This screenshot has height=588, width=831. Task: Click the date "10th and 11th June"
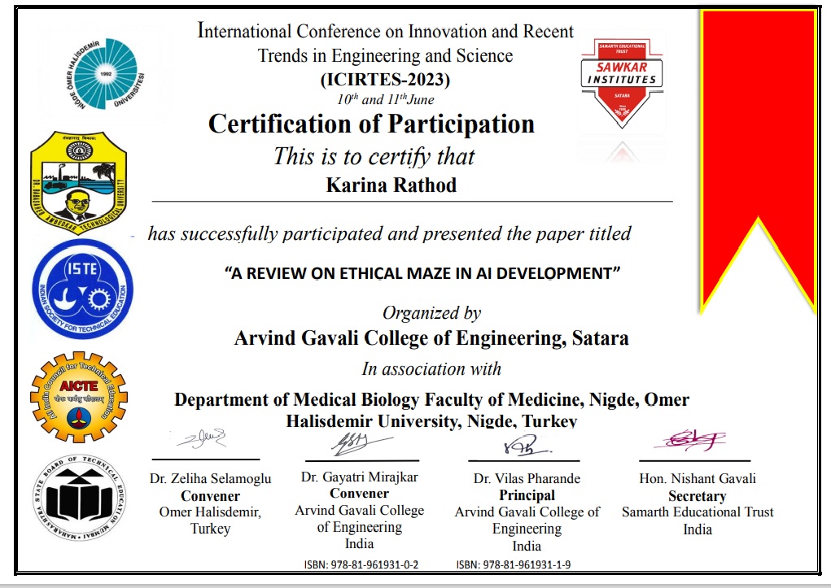[x=385, y=99]
